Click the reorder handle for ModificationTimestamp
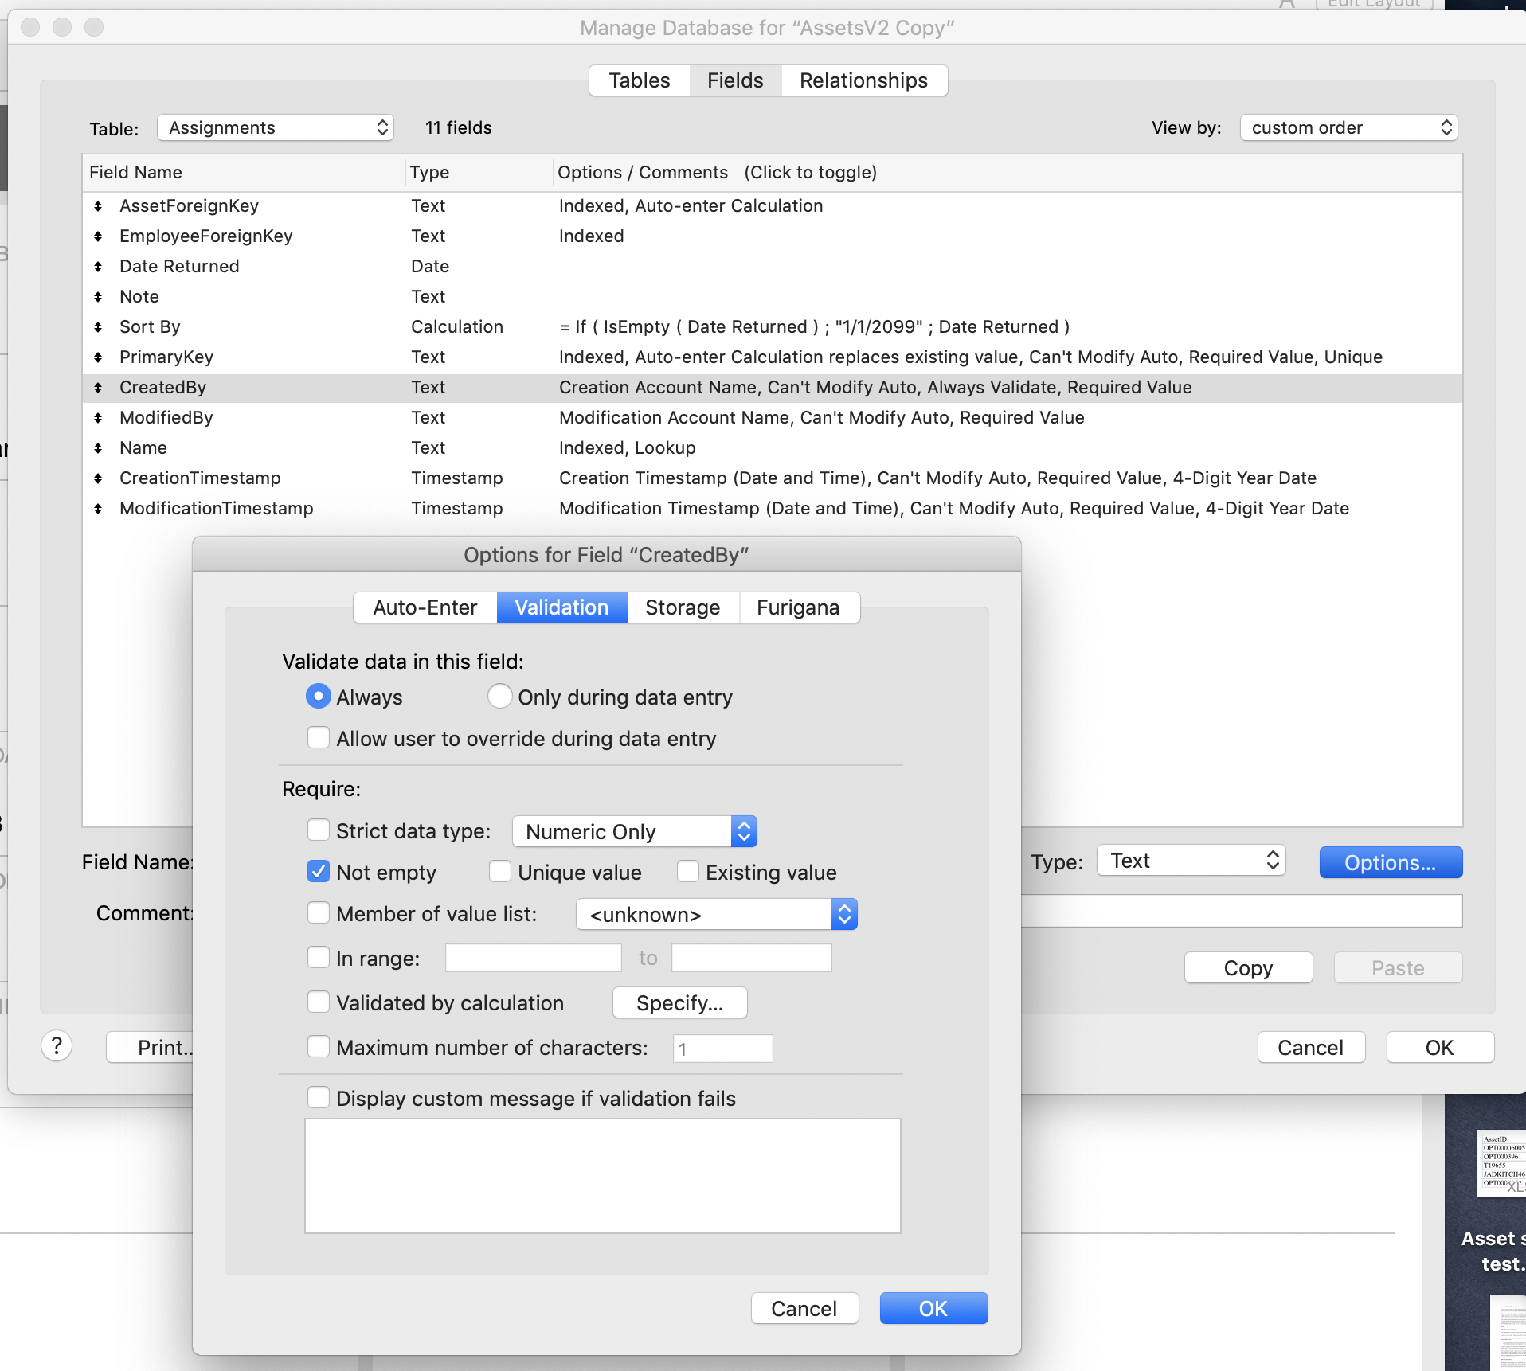1526x1371 pixels. (x=98, y=509)
